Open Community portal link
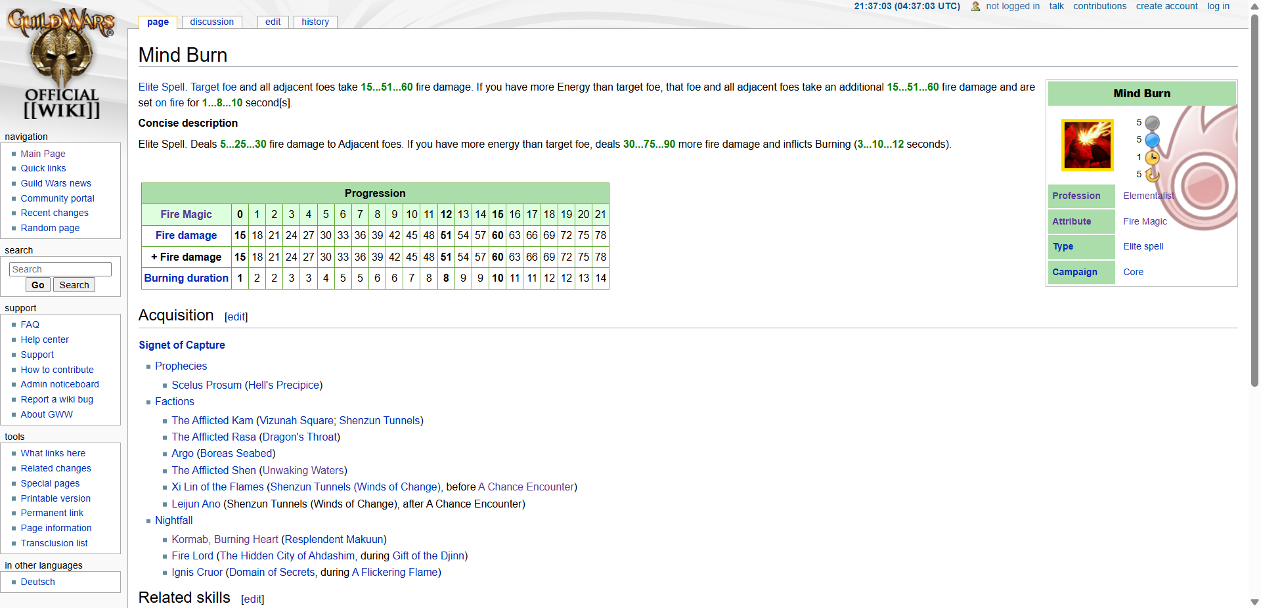Image resolution: width=1261 pixels, height=608 pixels. [x=57, y=198]
